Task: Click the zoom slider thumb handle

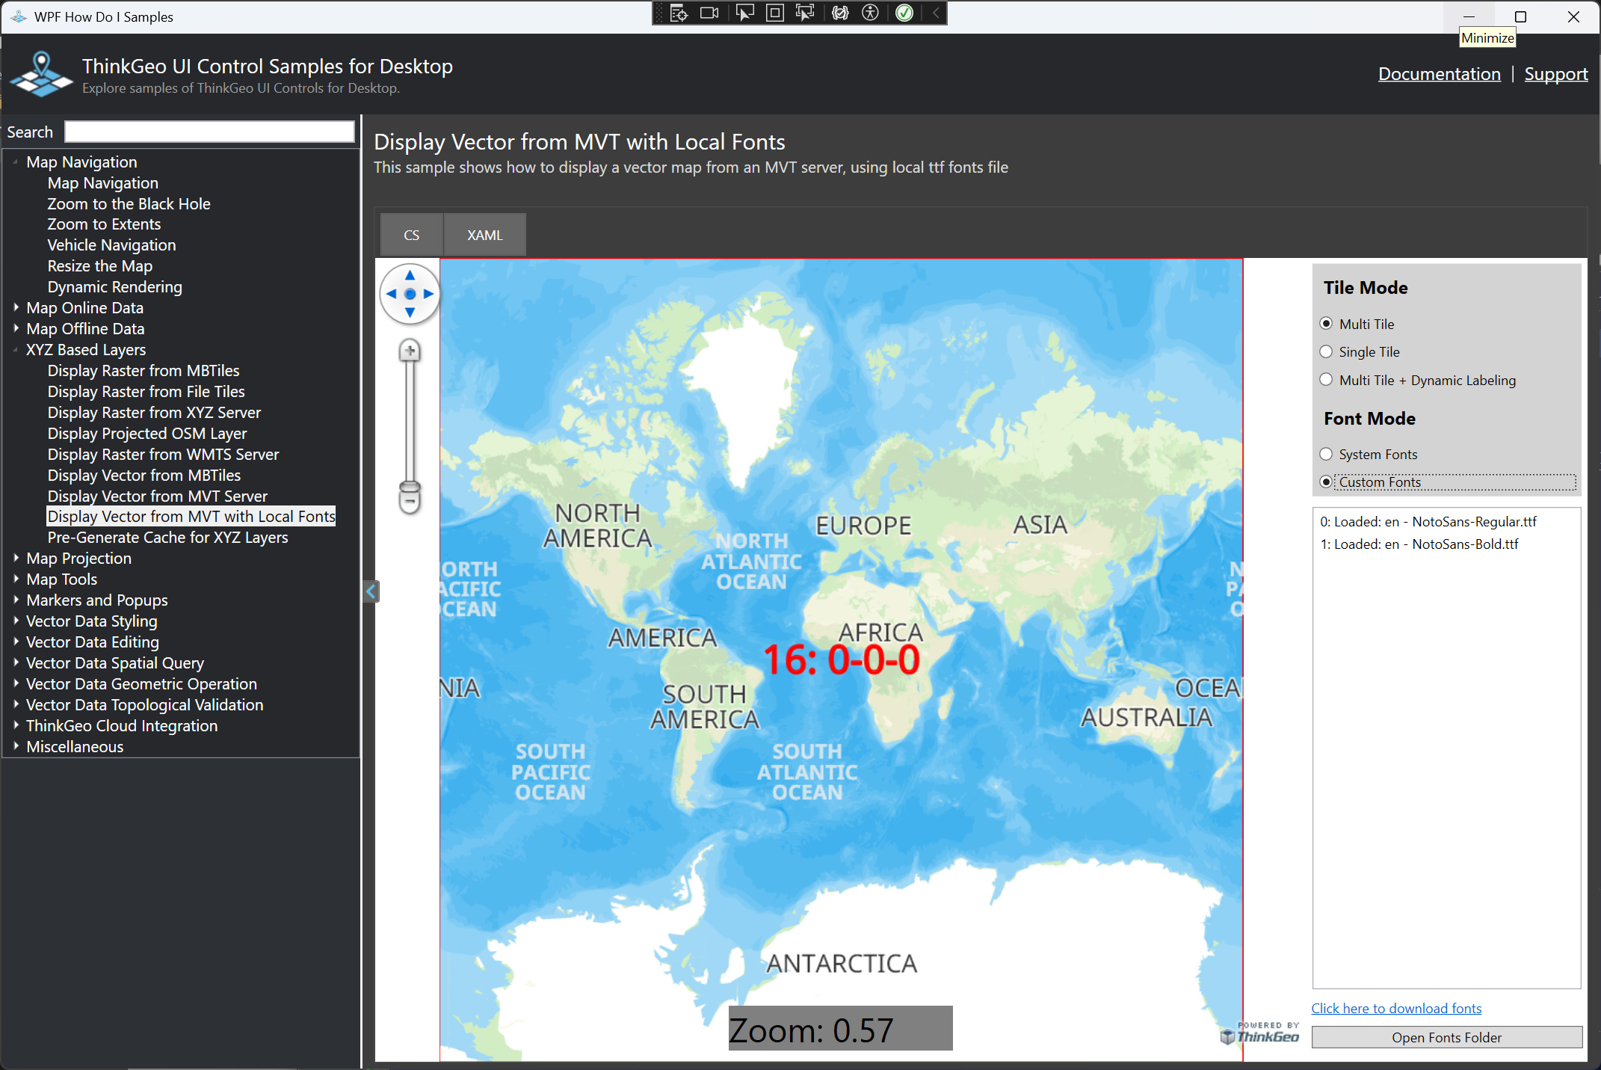Action: click(x=410, y=487)
